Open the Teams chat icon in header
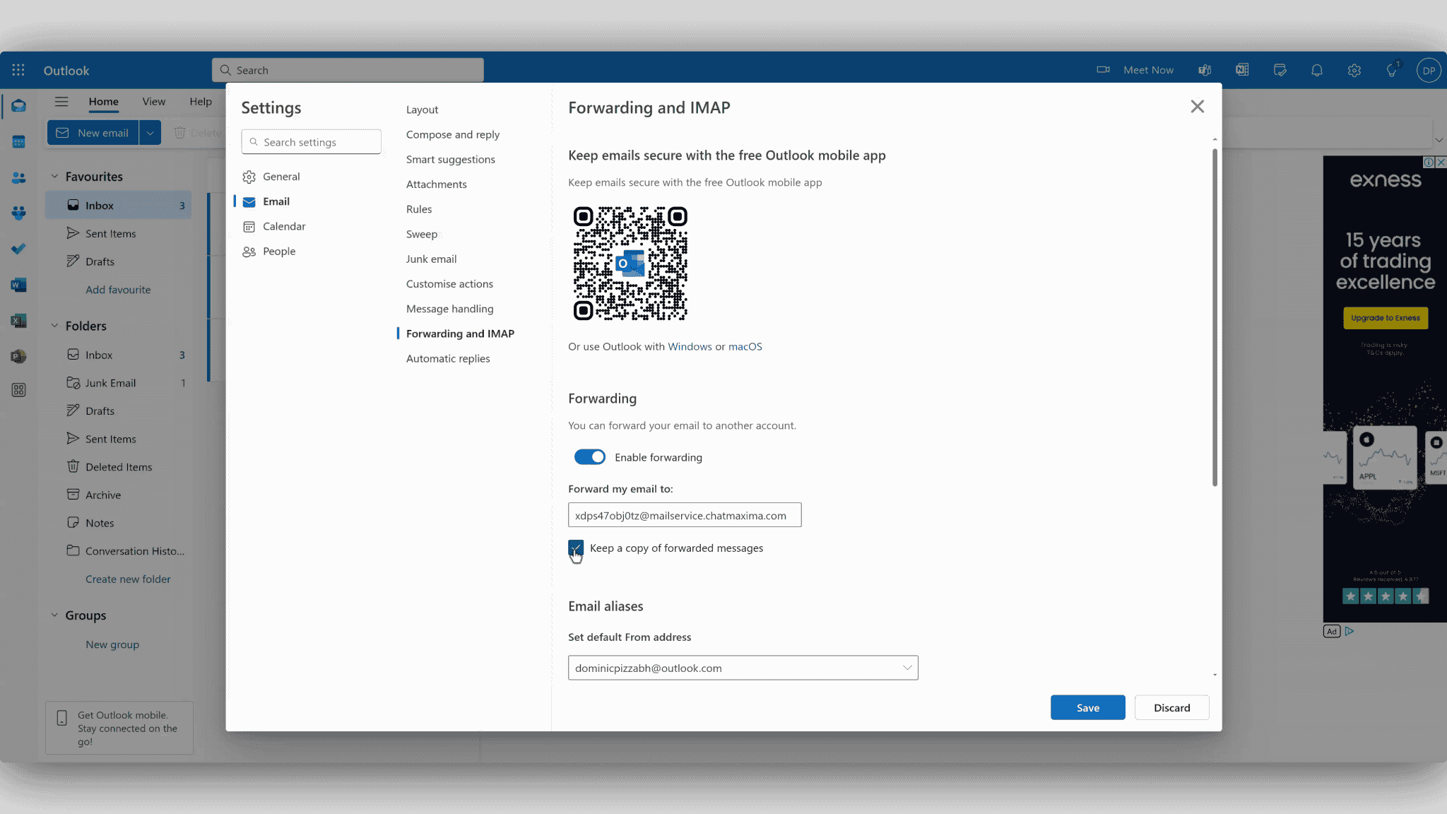Screen dimensions: 1447x814 tap(1205, 70)
